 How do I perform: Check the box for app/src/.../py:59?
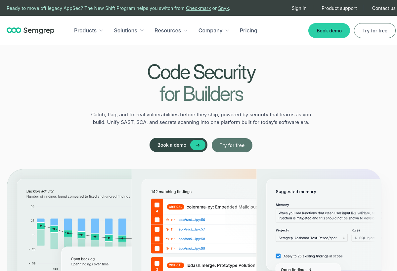157,249
